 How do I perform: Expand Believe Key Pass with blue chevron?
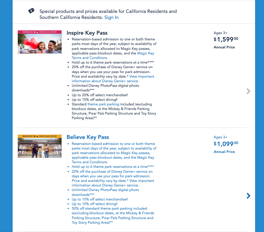click(x=248, y=196)
